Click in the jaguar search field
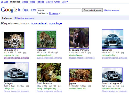Viewport: 129px width, 94px height. tap(59, 10)
